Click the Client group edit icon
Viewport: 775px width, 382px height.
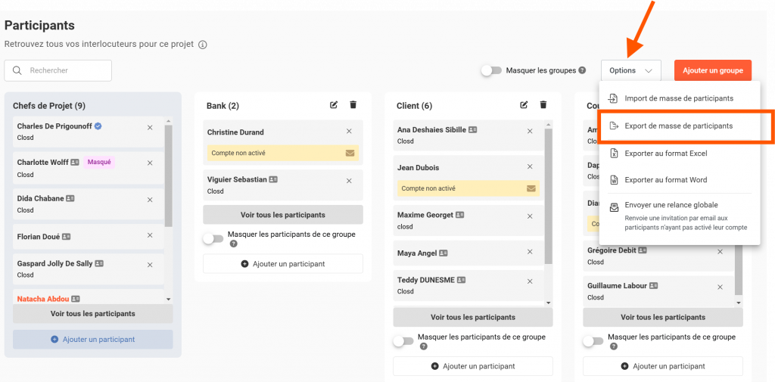click(524, 105)
